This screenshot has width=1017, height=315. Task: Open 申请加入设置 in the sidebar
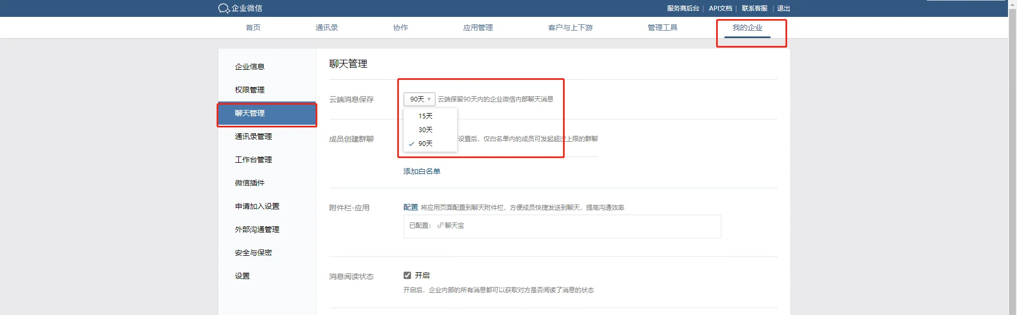[267, 206]
